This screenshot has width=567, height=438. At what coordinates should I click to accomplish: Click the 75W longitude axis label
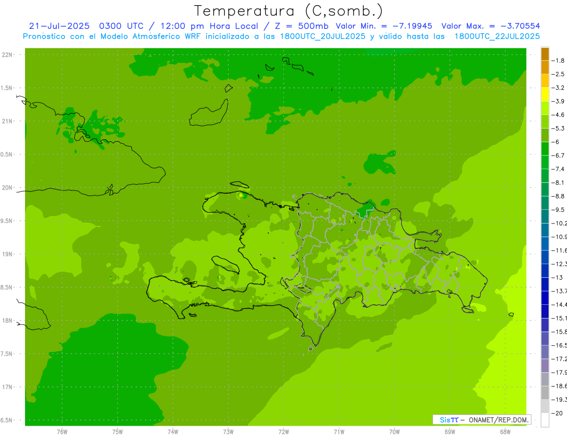pyautogui.click(x=118, y=432)
